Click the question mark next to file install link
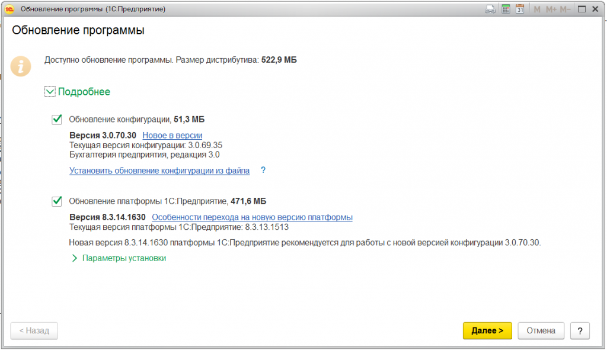 click(263, 171)
